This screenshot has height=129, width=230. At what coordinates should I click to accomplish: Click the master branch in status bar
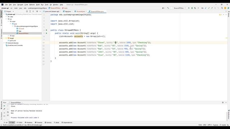coord(223,125)
